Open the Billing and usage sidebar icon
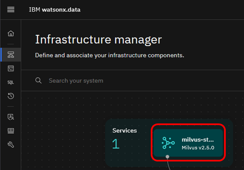 click(x=11, y=131)
